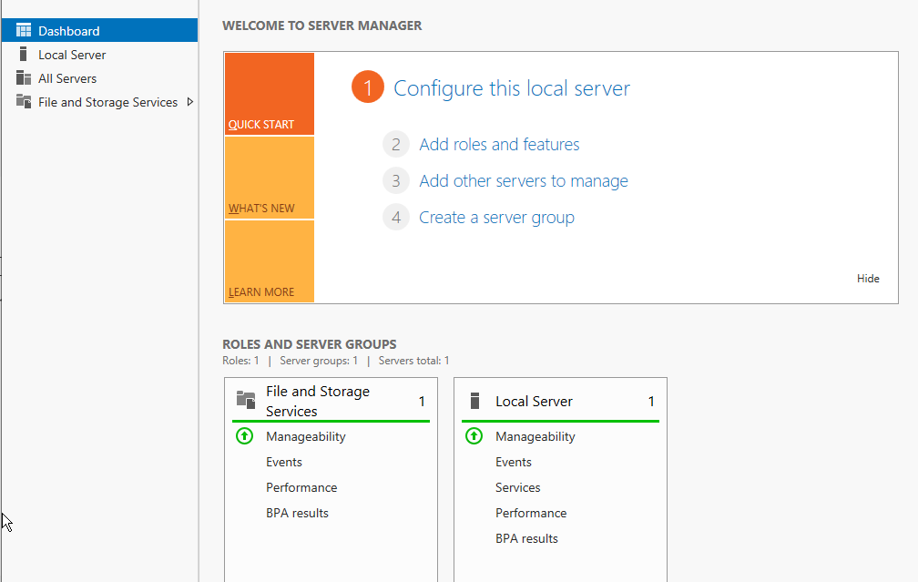Open All Servers in the navigation pane
Screen dimensions: 918x582
99,78
